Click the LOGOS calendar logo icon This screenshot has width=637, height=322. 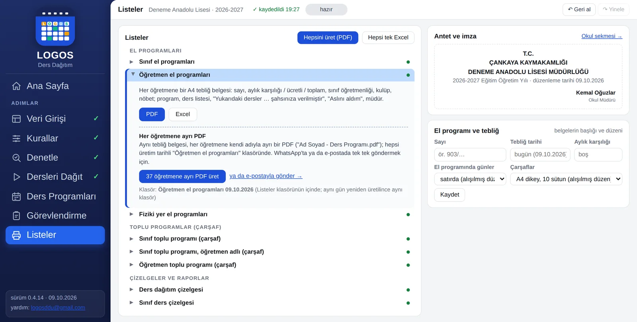(x=55, y=29)
